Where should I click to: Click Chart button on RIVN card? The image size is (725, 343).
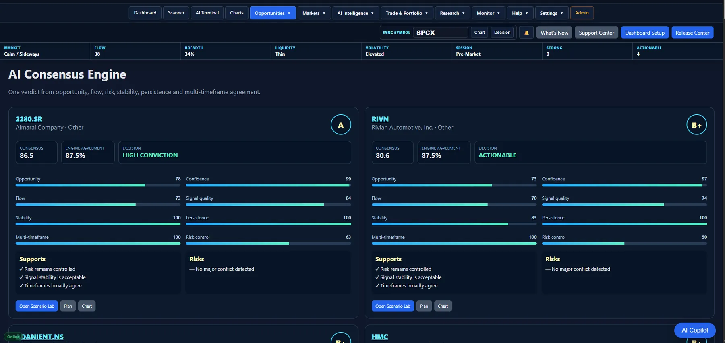click(x=443, y=306)
